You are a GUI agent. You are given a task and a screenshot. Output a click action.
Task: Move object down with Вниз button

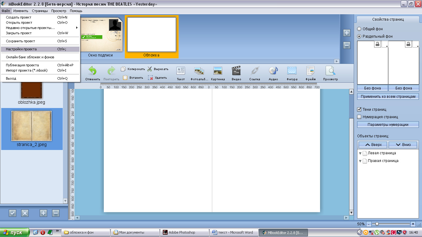tap(403, 144)
